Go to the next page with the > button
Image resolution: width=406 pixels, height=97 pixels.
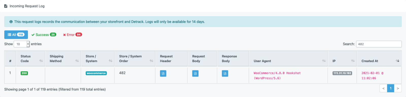click(398, 88)
